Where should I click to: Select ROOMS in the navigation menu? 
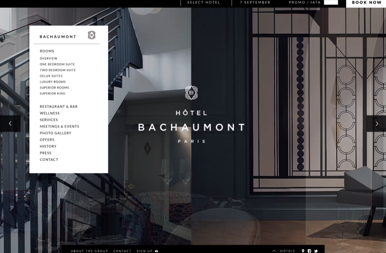click(x=47, y=51)
